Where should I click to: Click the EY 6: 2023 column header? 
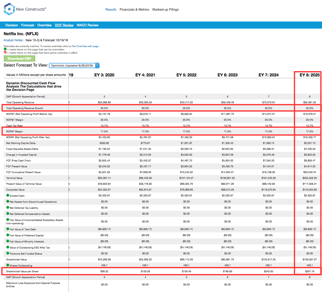point(227,75)
